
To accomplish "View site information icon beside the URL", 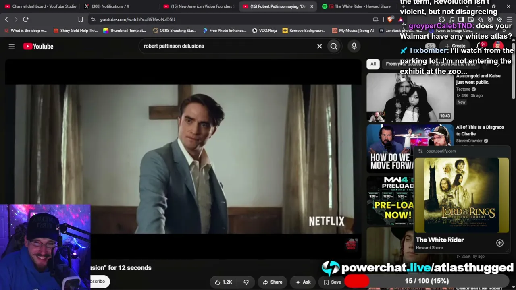I will pos(93,19).
